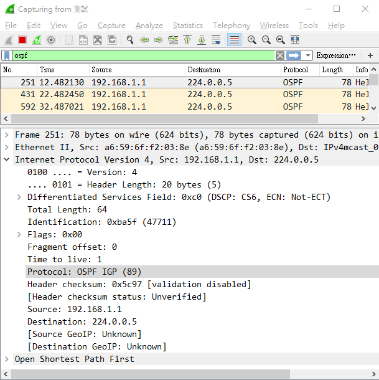Screen dimensions: 379x380
Task: Open the Capture menu
Action: [x=111, y=26]
